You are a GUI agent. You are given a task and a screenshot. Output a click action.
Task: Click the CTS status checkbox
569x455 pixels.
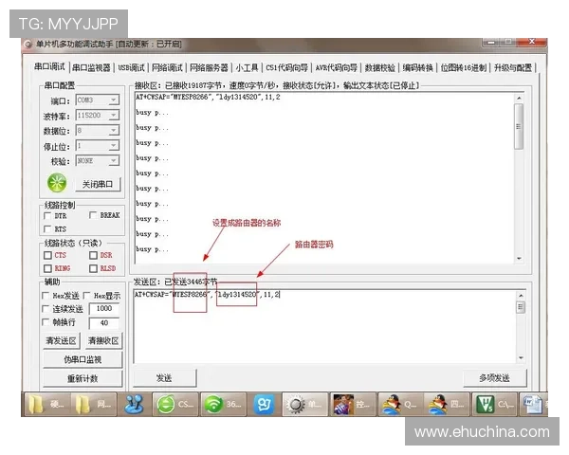[x=47, y=255]
